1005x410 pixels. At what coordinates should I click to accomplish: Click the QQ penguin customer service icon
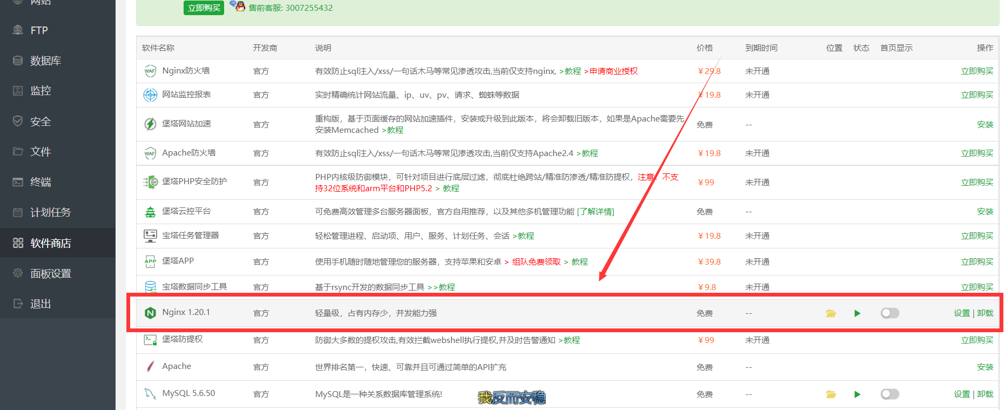click(x=238, y=6)
